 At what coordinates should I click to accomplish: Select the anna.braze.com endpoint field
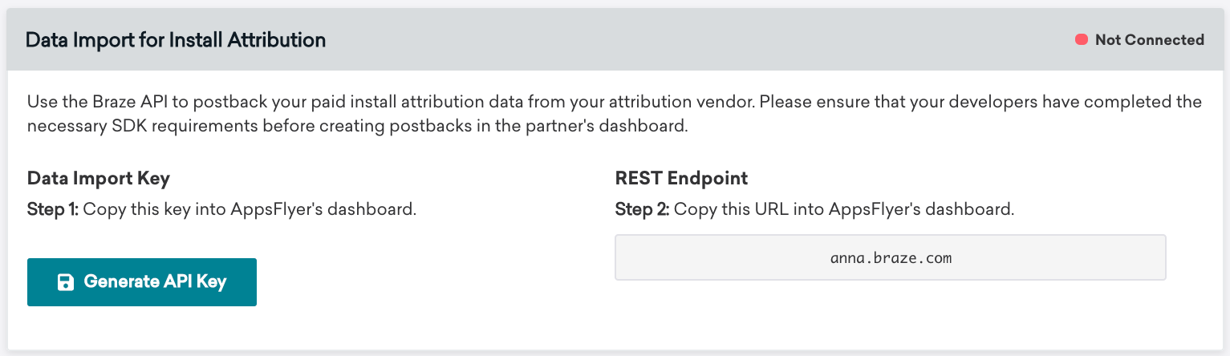tap(890, 257)
